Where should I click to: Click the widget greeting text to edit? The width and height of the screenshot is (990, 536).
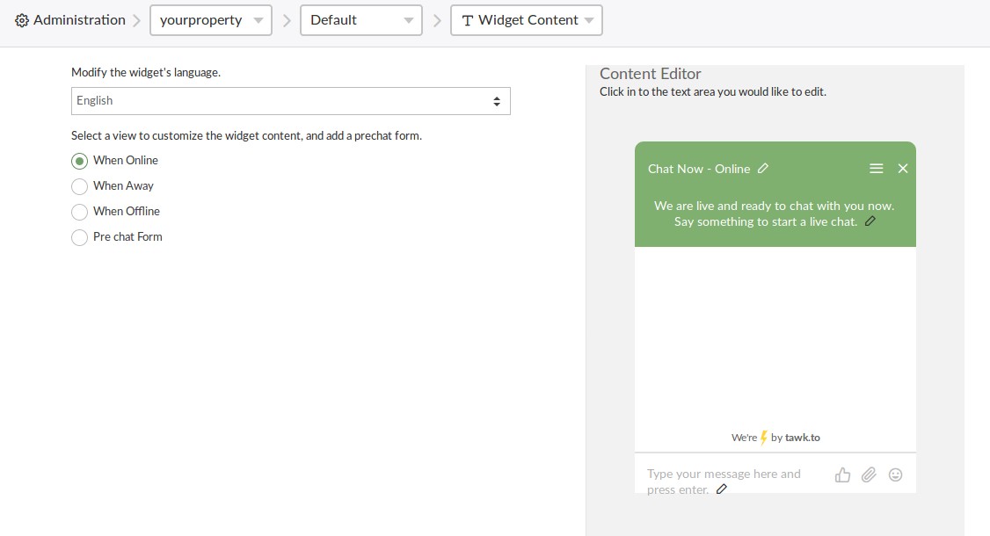coord(774,214)
